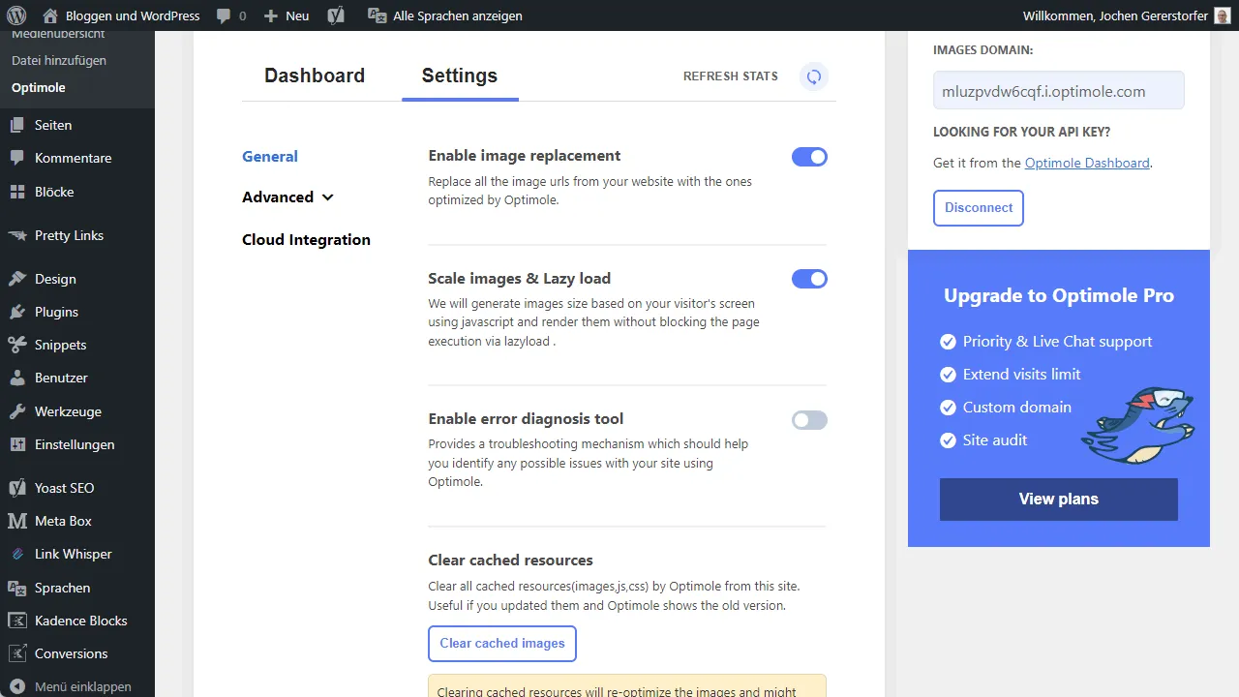Click the refresh stats circular icon

tap(814, 76)
